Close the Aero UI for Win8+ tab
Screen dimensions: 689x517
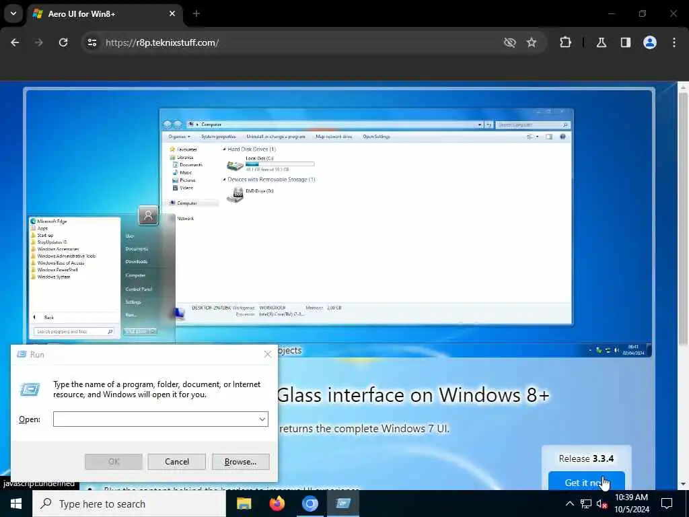(172, 13)
